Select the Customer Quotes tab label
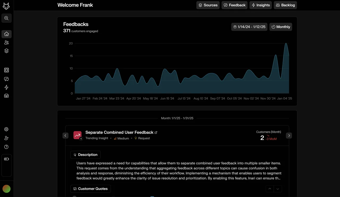The image size is (340, 197). click(x=91, y=189)
